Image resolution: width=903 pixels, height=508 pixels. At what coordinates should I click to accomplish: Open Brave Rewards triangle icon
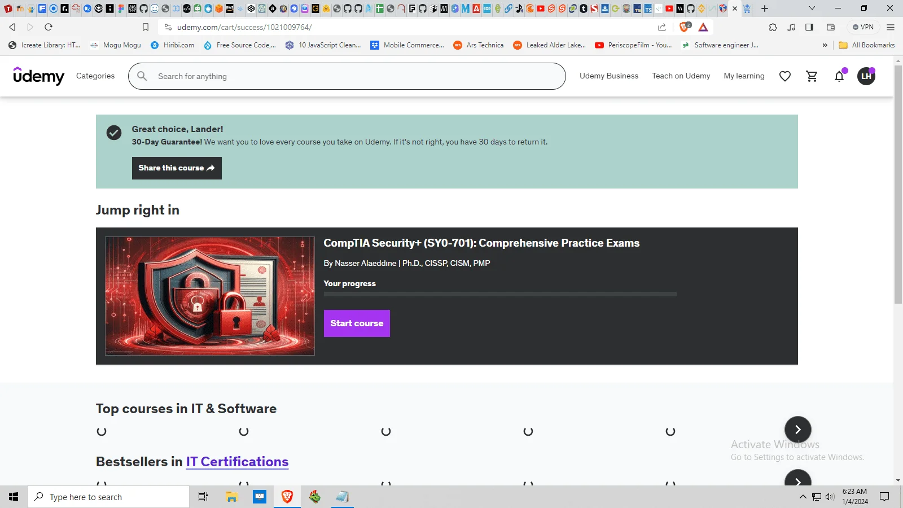[703, 27]
